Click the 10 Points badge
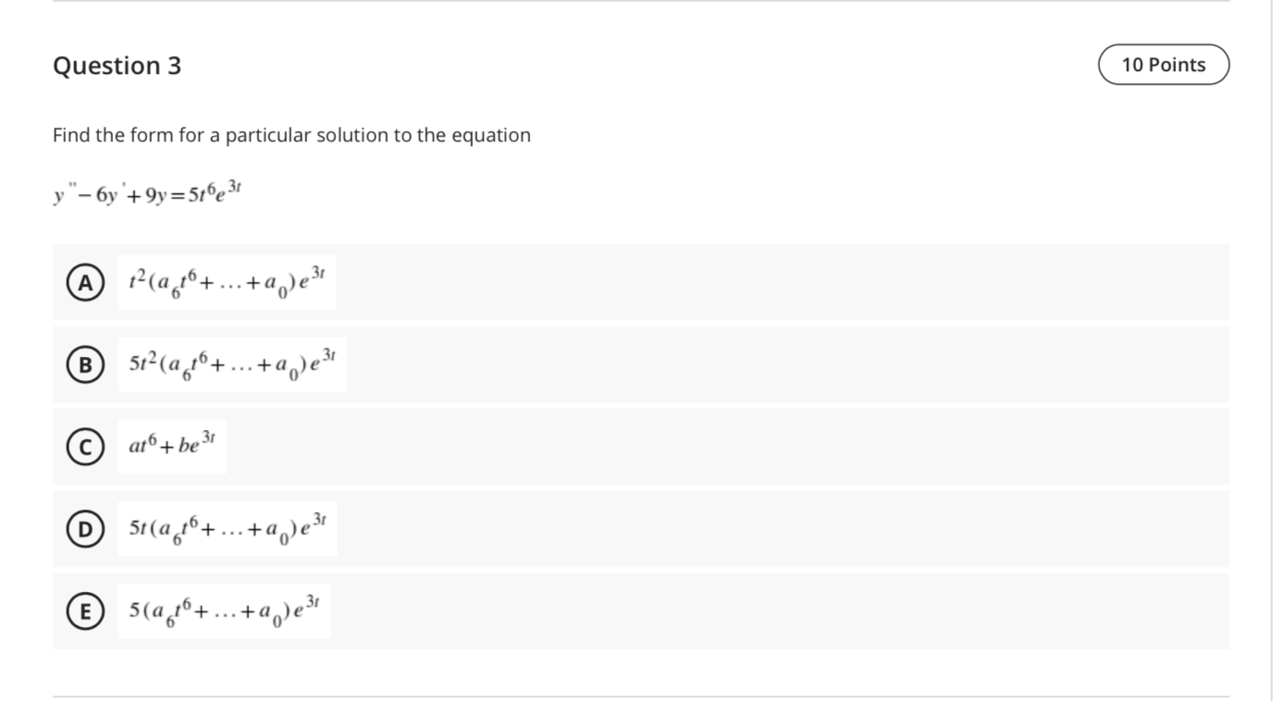The width and height of the screenshot is (1273, 701). [1164, 64]
